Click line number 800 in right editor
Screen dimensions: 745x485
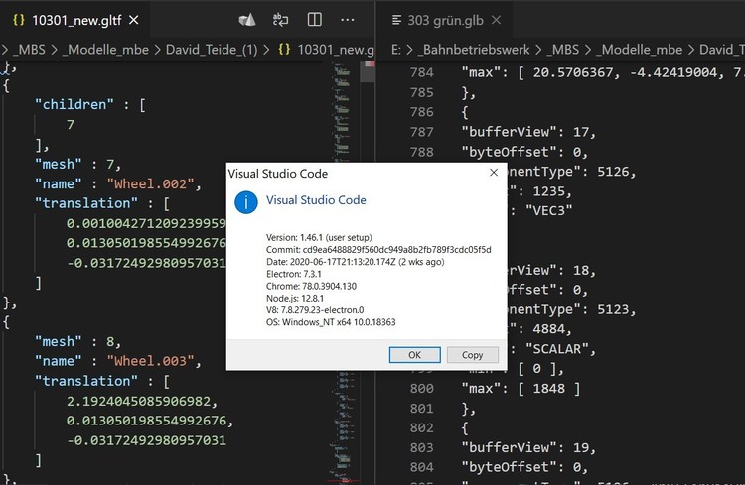click(422, 389)
